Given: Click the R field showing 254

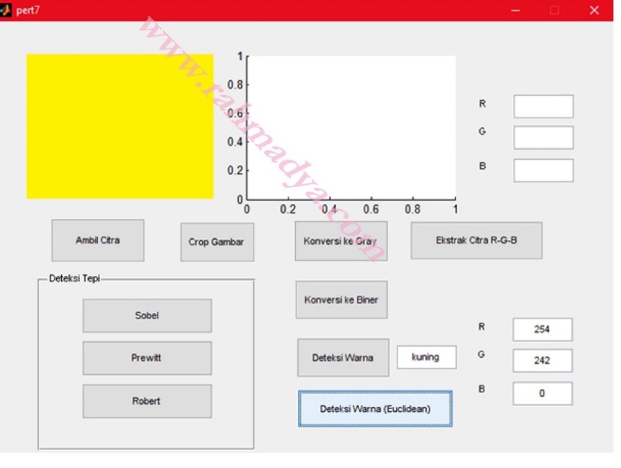Looking at the screenshot, I should click(x=542, y=329).
